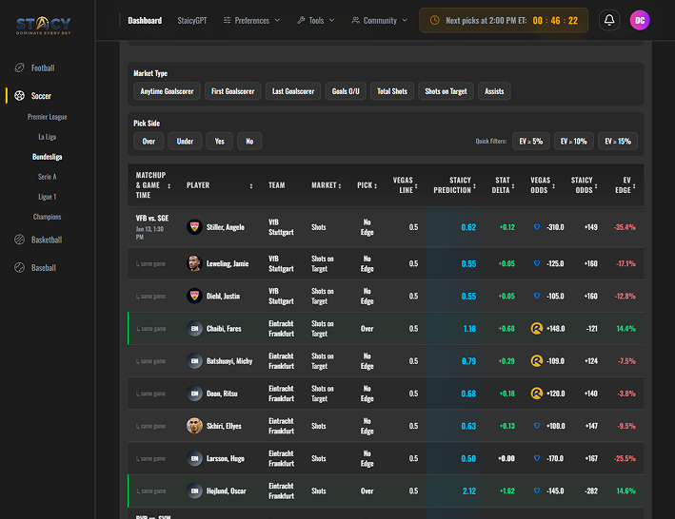Click Jamie Leweling's player photo
675x519 pixels.
click(x=194, y=264)
